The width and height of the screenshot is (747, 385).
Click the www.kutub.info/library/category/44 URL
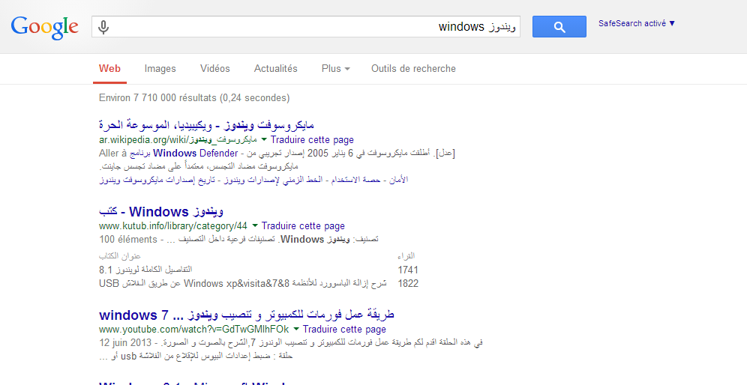click(173, 225)
